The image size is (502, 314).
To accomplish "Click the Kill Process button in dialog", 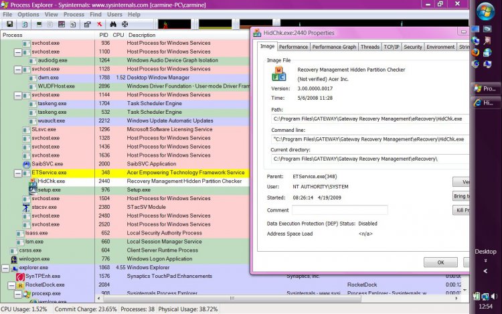I will pyautogui.click(x=461, y=210).
